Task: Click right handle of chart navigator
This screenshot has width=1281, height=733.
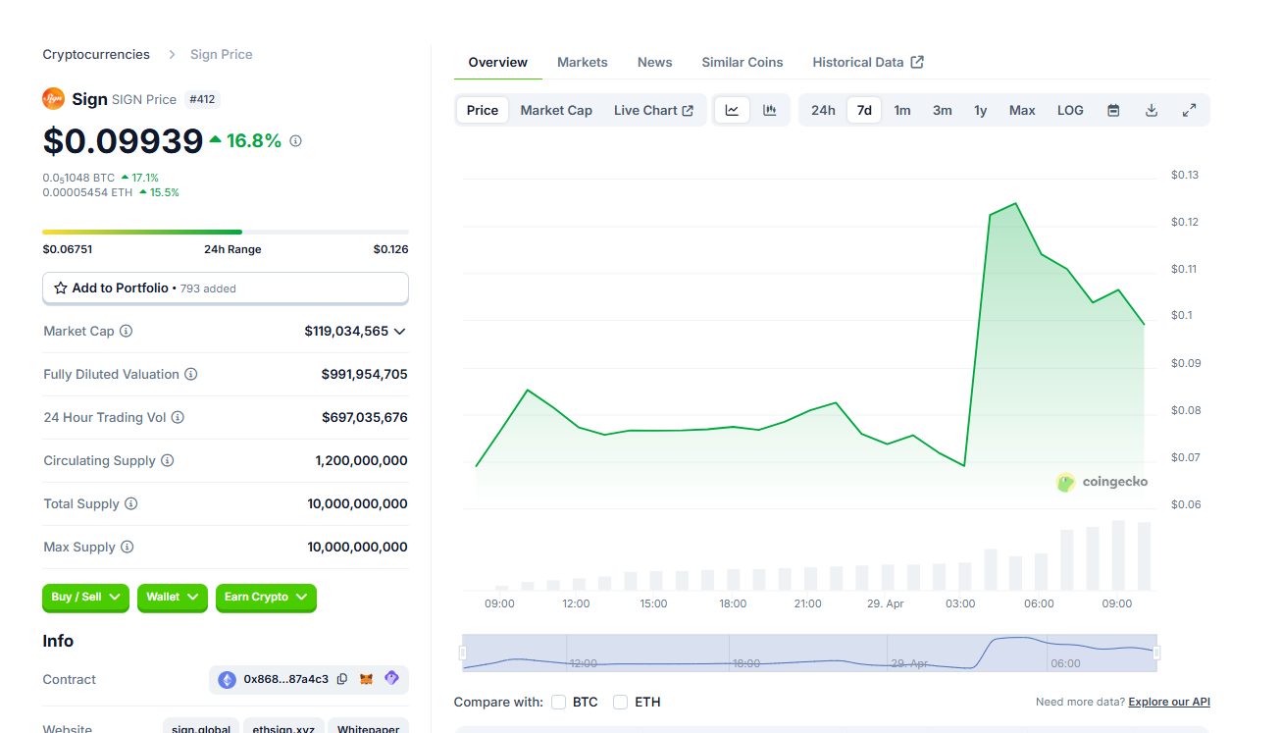Action: click(x=1156, y=653)
